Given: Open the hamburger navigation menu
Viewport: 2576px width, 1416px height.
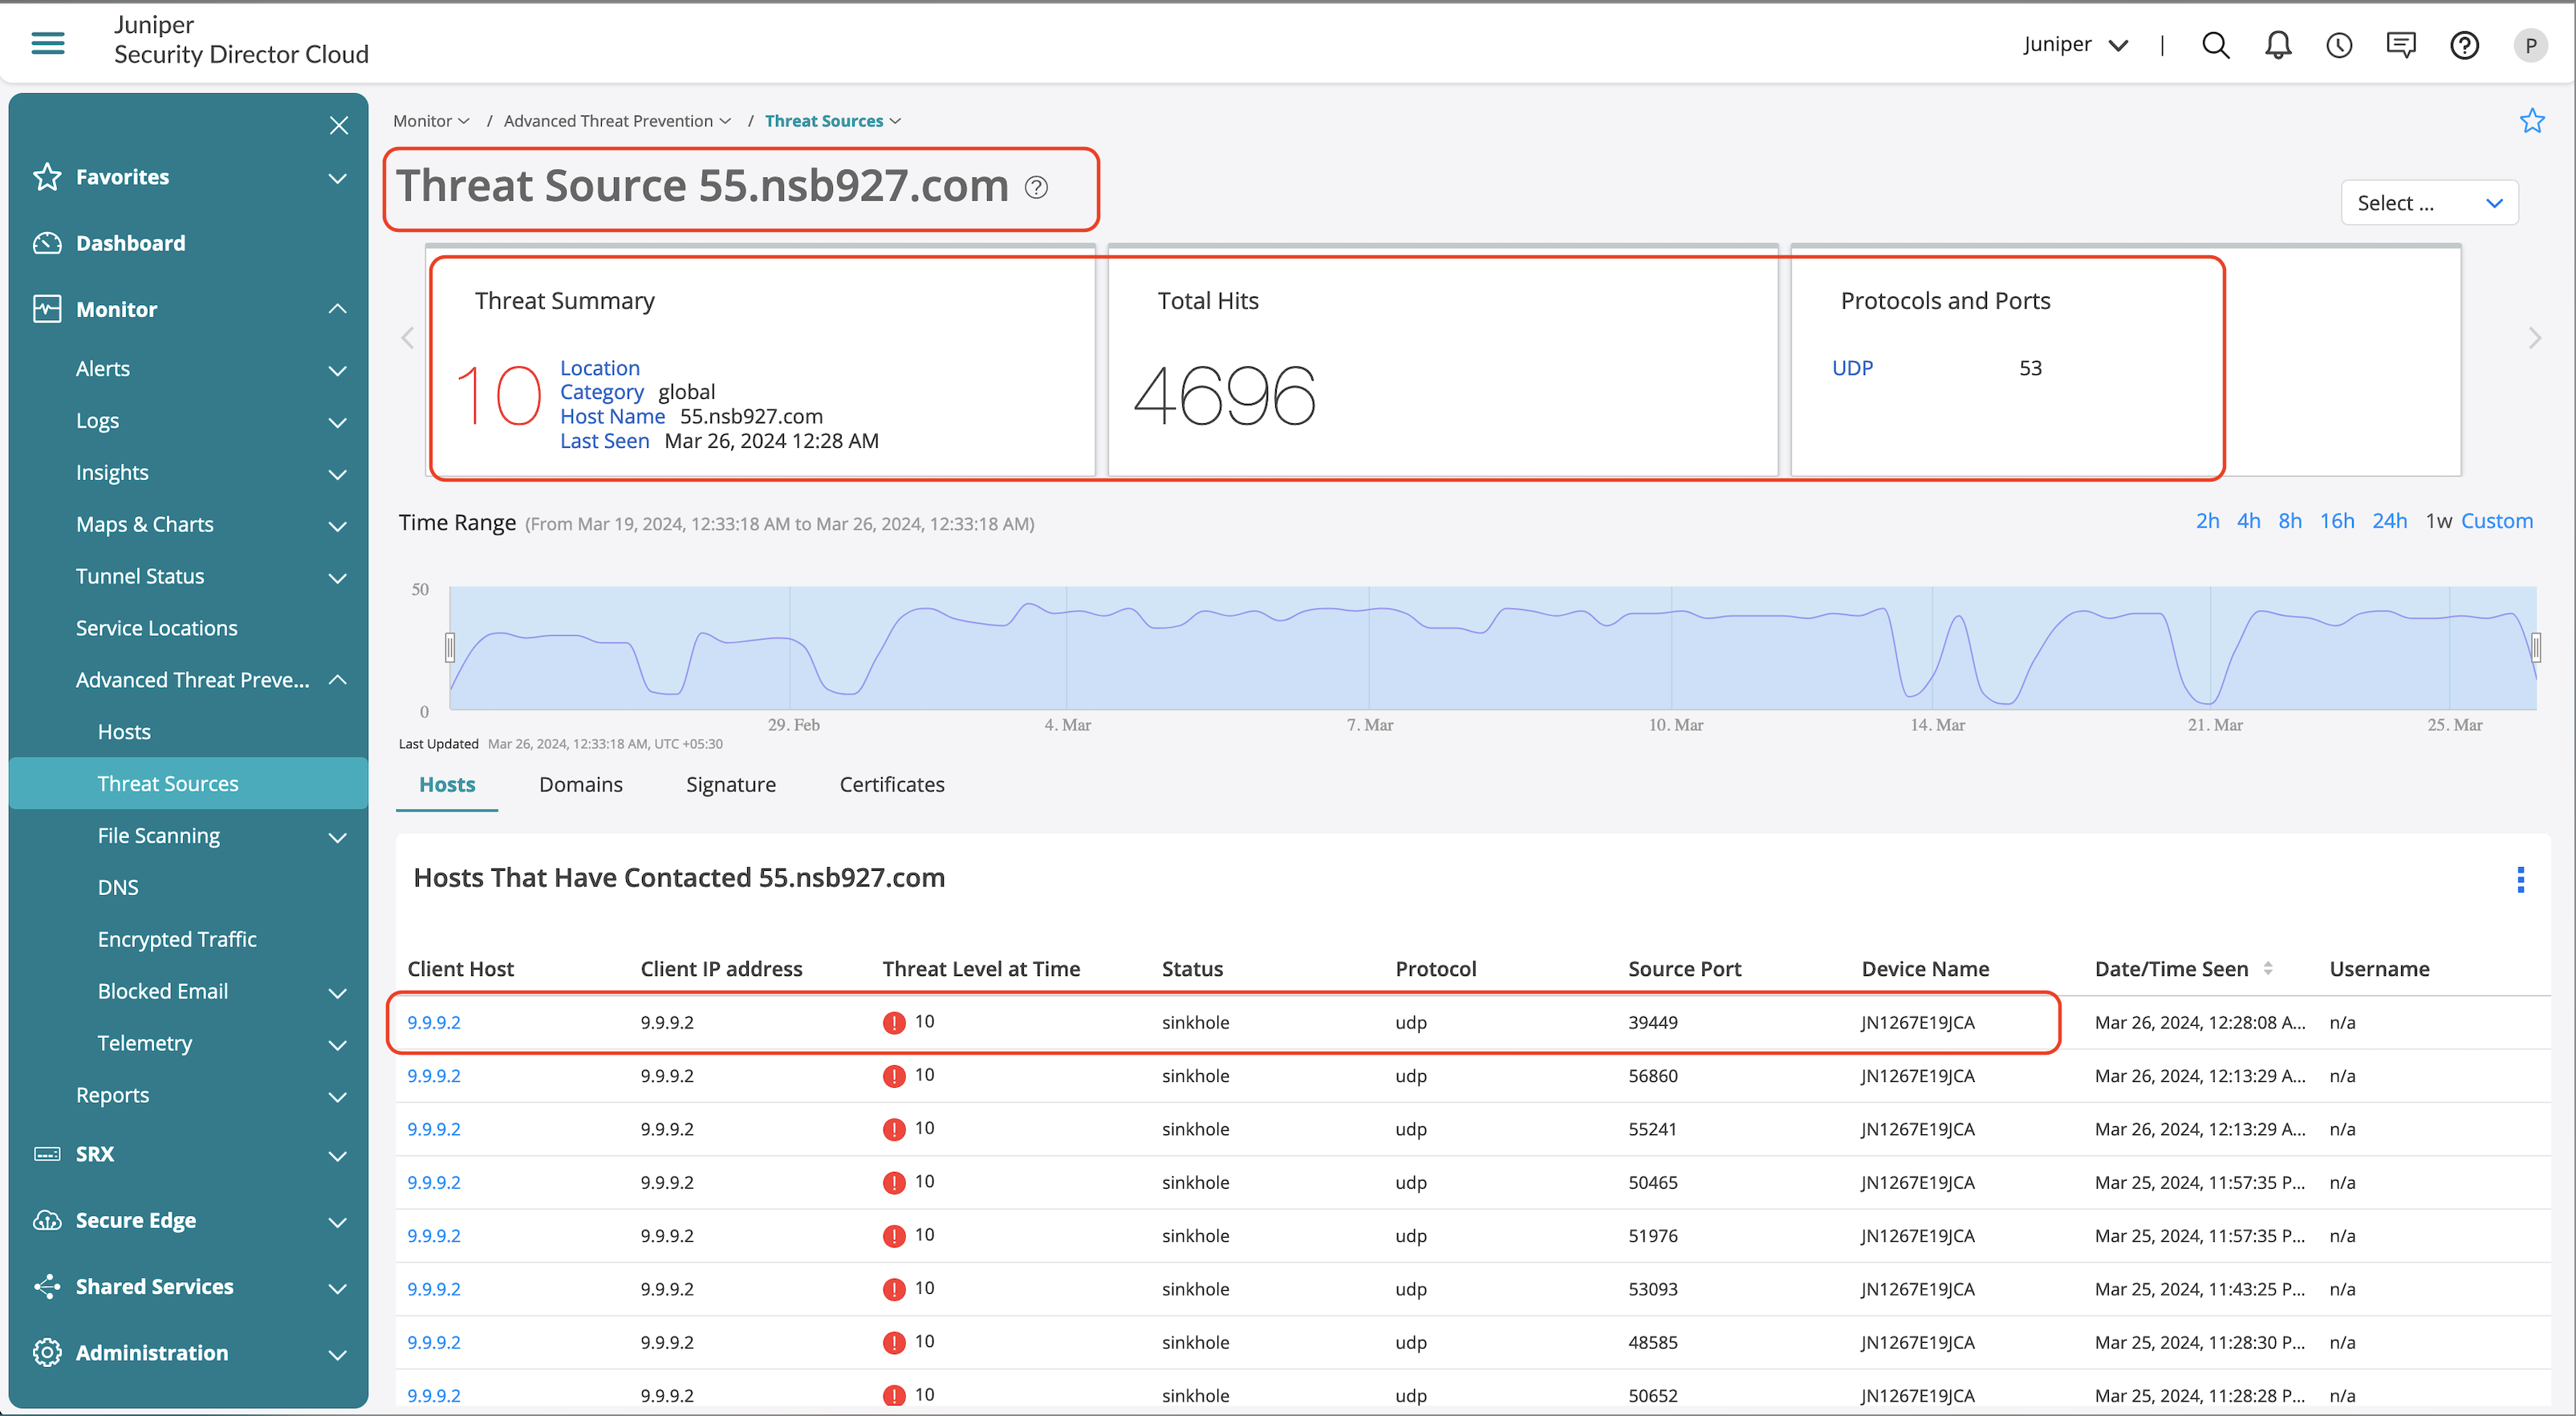Looking at the screenshot, I should click(x=47, y=43).
